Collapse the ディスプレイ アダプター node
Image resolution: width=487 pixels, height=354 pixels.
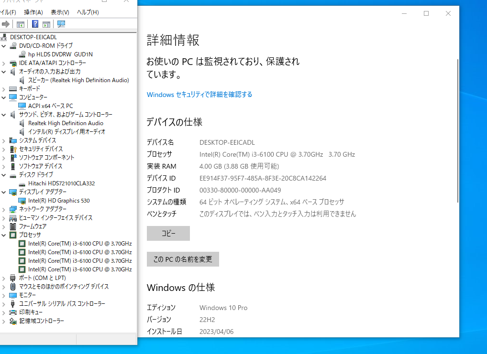coord(4,193)
